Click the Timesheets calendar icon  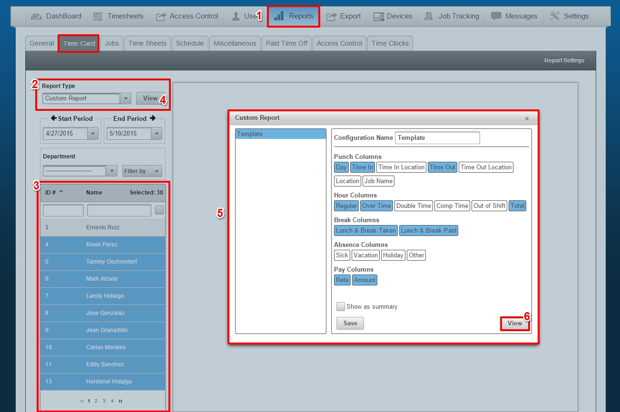(x=98, y=16)
